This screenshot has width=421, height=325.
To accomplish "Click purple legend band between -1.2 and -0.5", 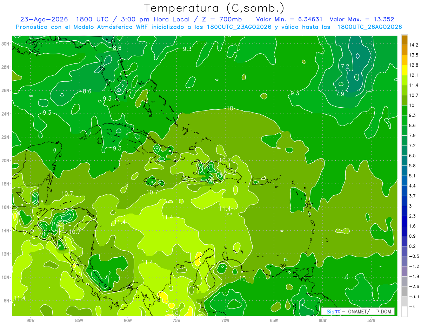I will (405, 261).
